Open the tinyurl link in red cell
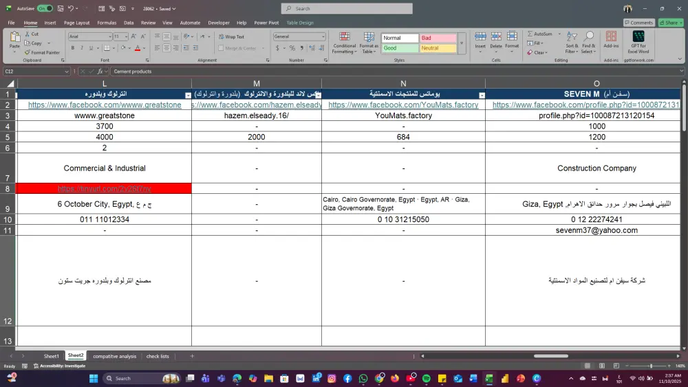The image size is (688, 387). point(105,188)
